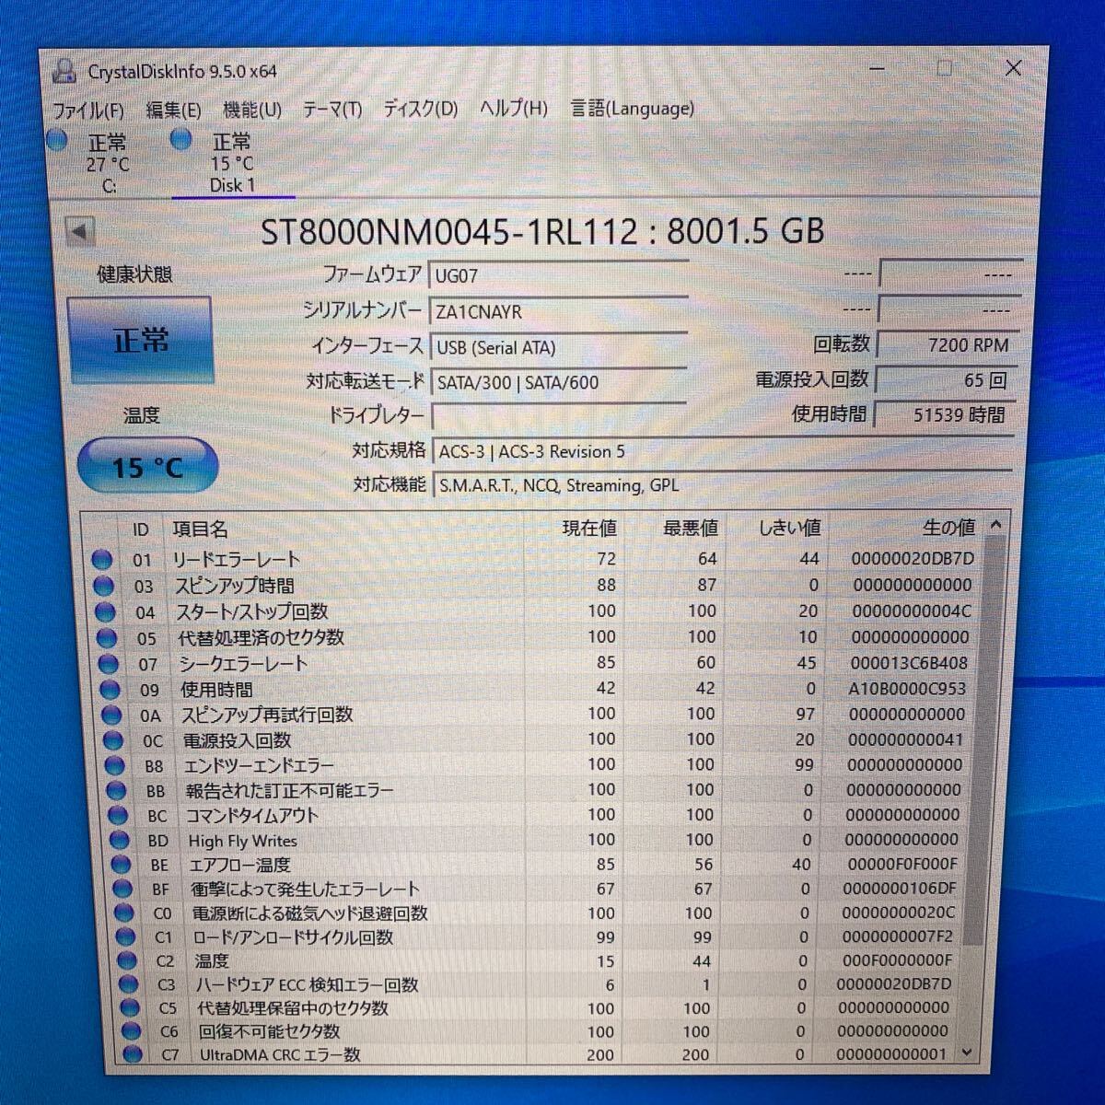Click the ID column header

(x=140, y=529)
